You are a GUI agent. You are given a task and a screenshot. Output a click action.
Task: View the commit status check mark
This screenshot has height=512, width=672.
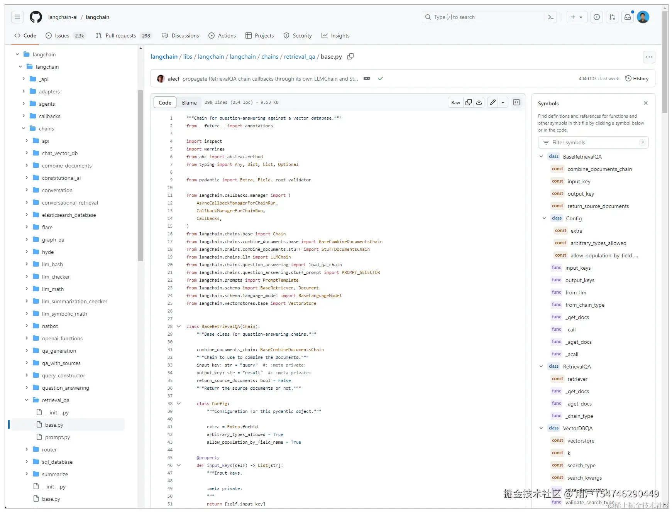381,79
